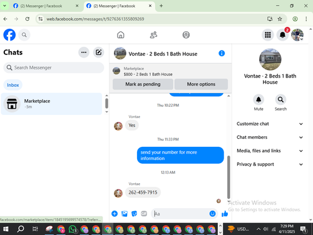Click the Search Messenger field
The width and height of the screenshot is (313, 235).
pos(54,67)
